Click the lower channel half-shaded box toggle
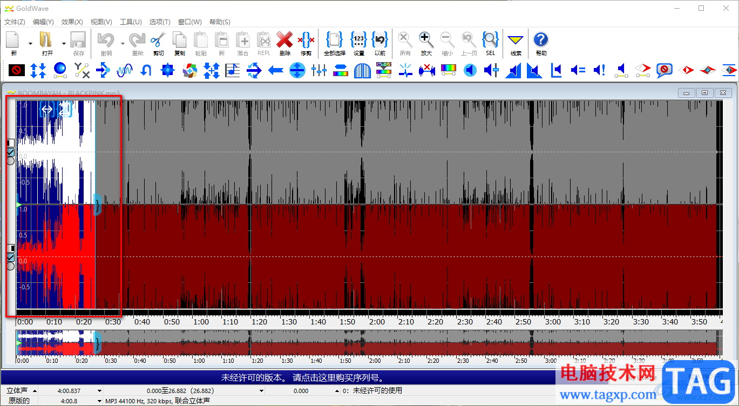The image size is (739, 406). click(x=10, y=248)
